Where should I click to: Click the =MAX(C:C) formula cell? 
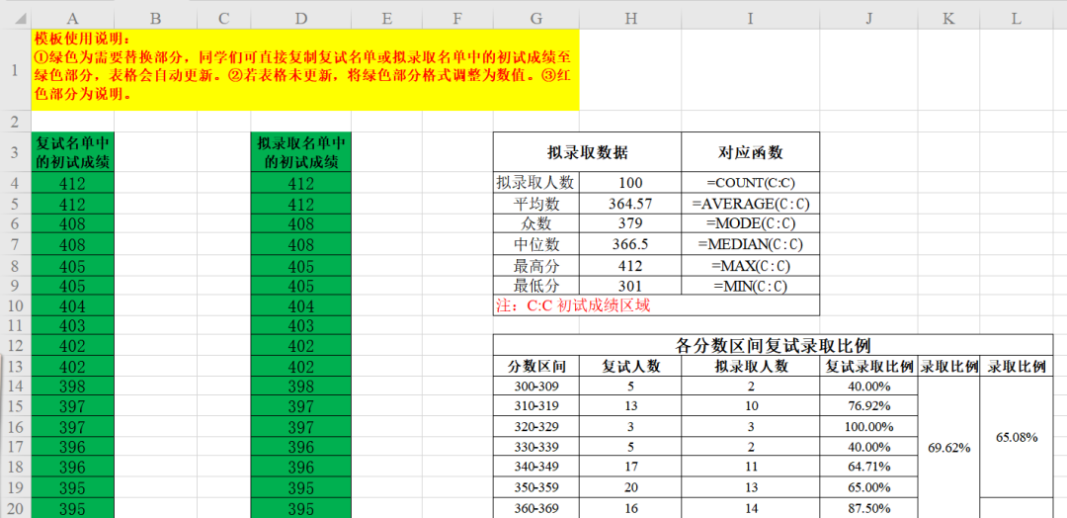pos(751,265)
